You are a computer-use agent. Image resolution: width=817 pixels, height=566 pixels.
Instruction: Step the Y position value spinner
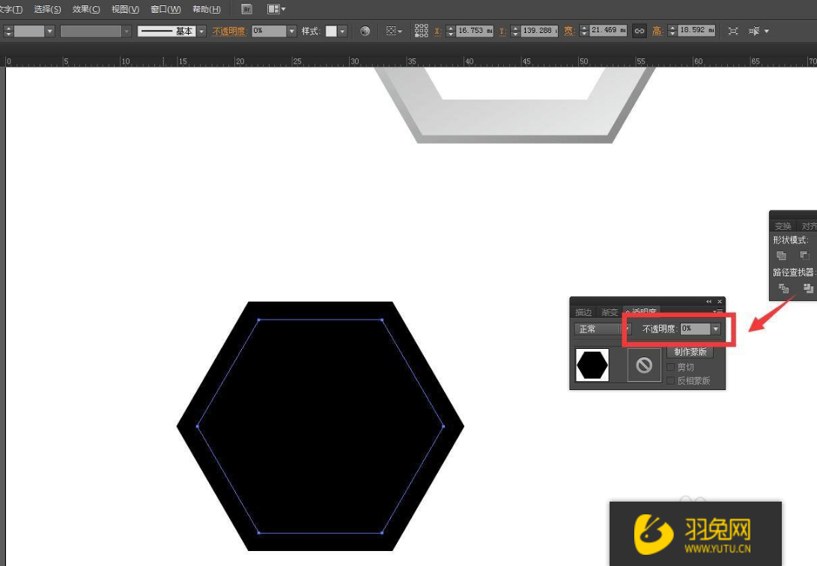tap(515, 31)
